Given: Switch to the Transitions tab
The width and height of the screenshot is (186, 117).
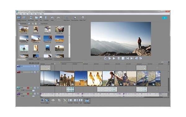Looking at the screenshot, I should point(31,59).
